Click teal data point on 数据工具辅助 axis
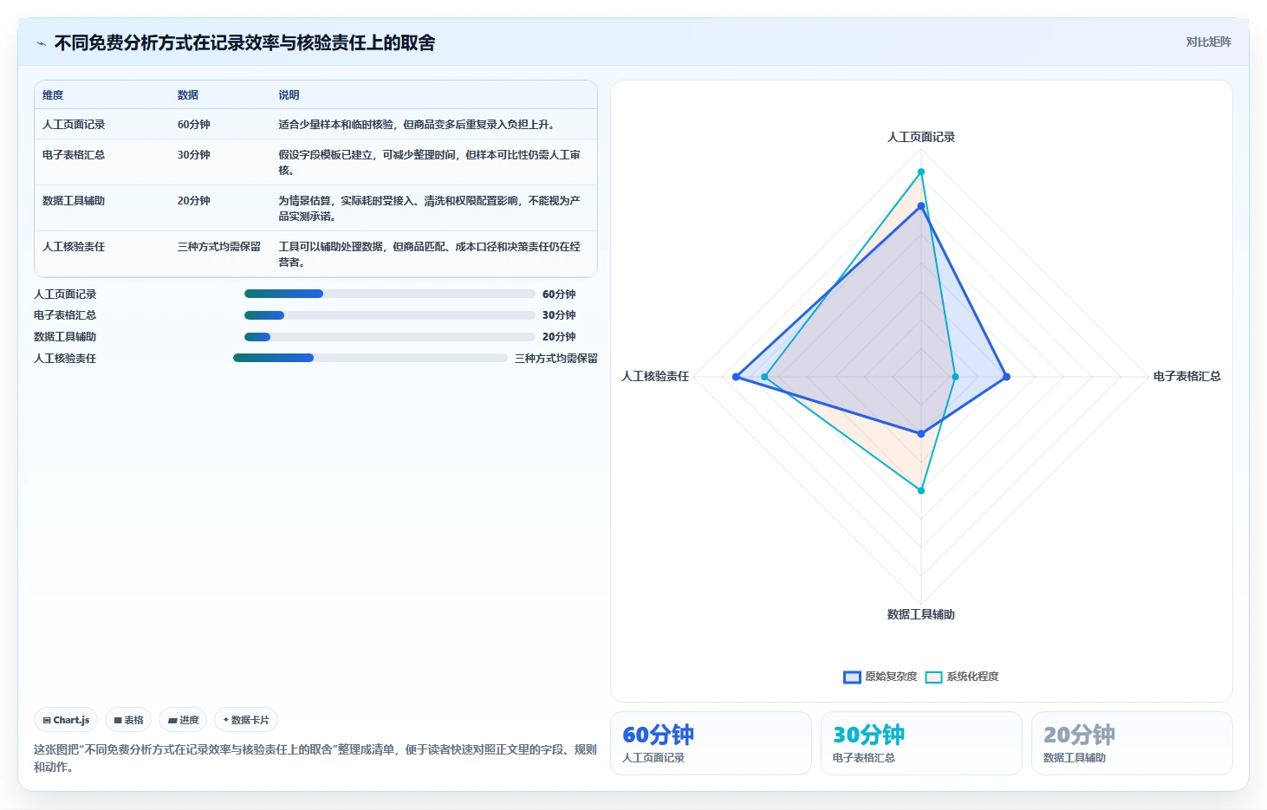Viewport: 1267px width, 810px height. tap(921, 490)
